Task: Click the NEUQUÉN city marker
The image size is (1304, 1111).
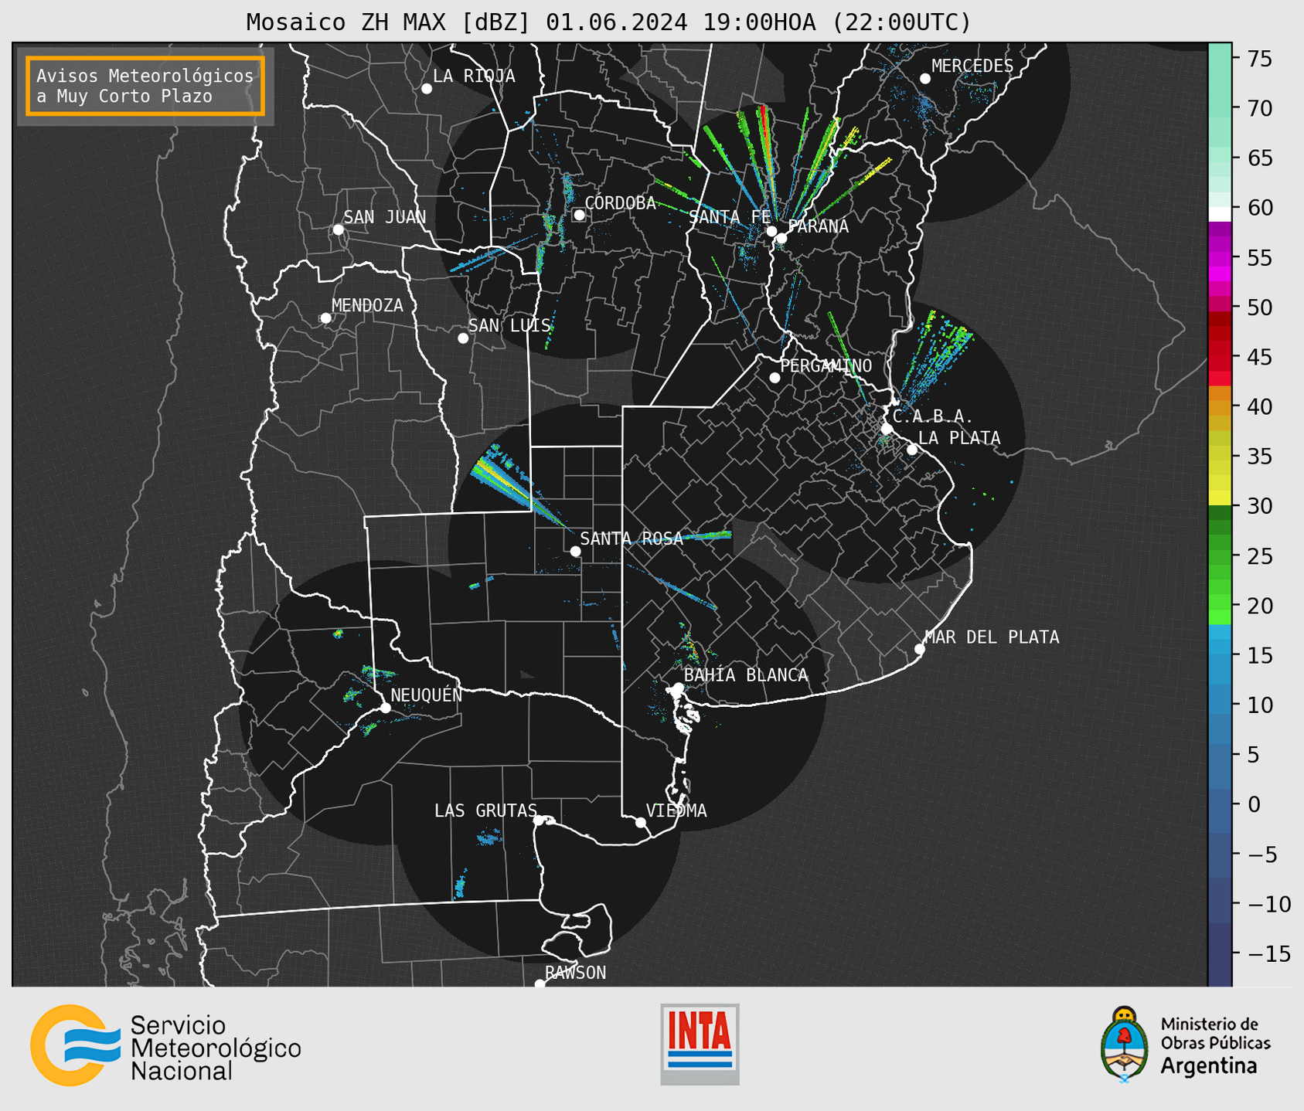Action: [x=385, y=708]
